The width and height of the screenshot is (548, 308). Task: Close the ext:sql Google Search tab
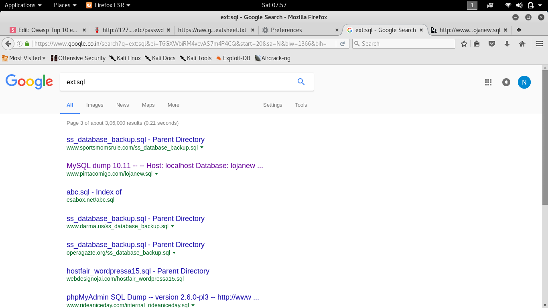coord(421,30)
